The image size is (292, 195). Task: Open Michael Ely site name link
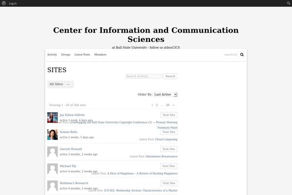pos(68,166)
